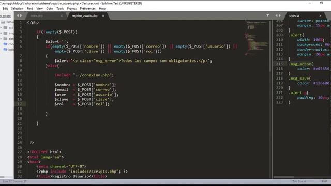Viewport: 331px width, 186px height.
Task: Click the "#126e00" color value in style.css
Action: click(321, 83)
